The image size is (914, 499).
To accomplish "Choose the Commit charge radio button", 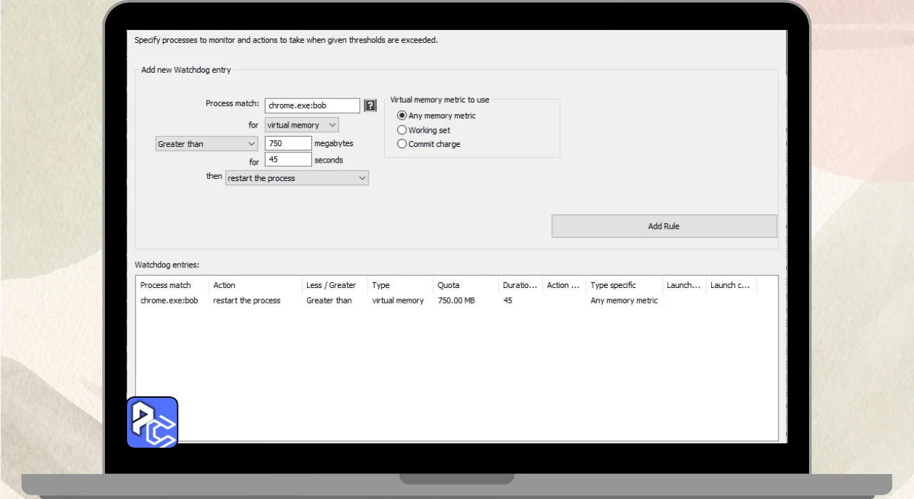I will 402,144.
